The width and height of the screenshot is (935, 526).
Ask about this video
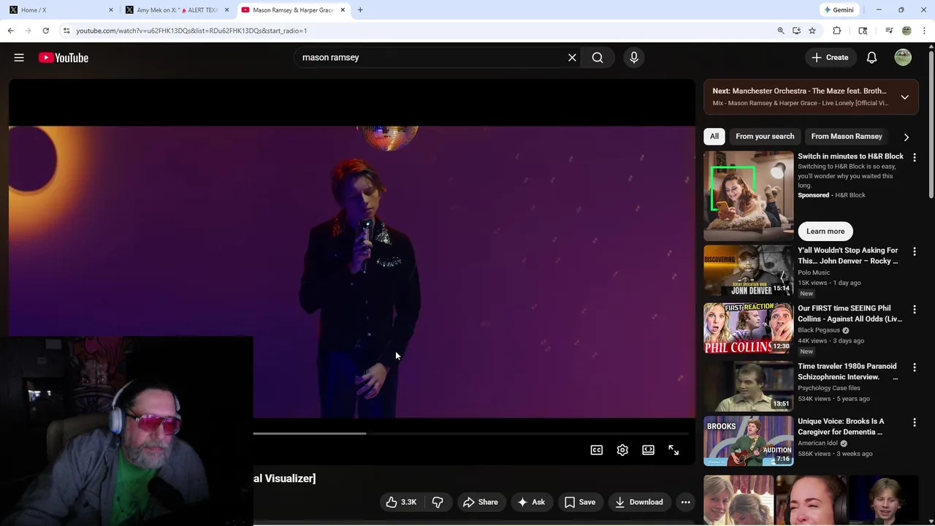coord(531,502)
